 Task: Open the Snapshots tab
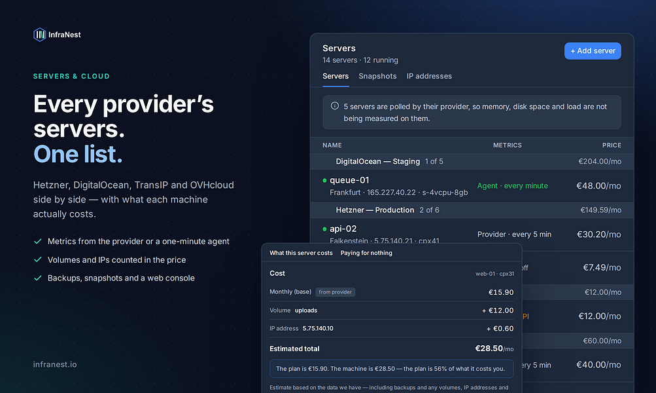pyautogui.click(x=377, y=76)
